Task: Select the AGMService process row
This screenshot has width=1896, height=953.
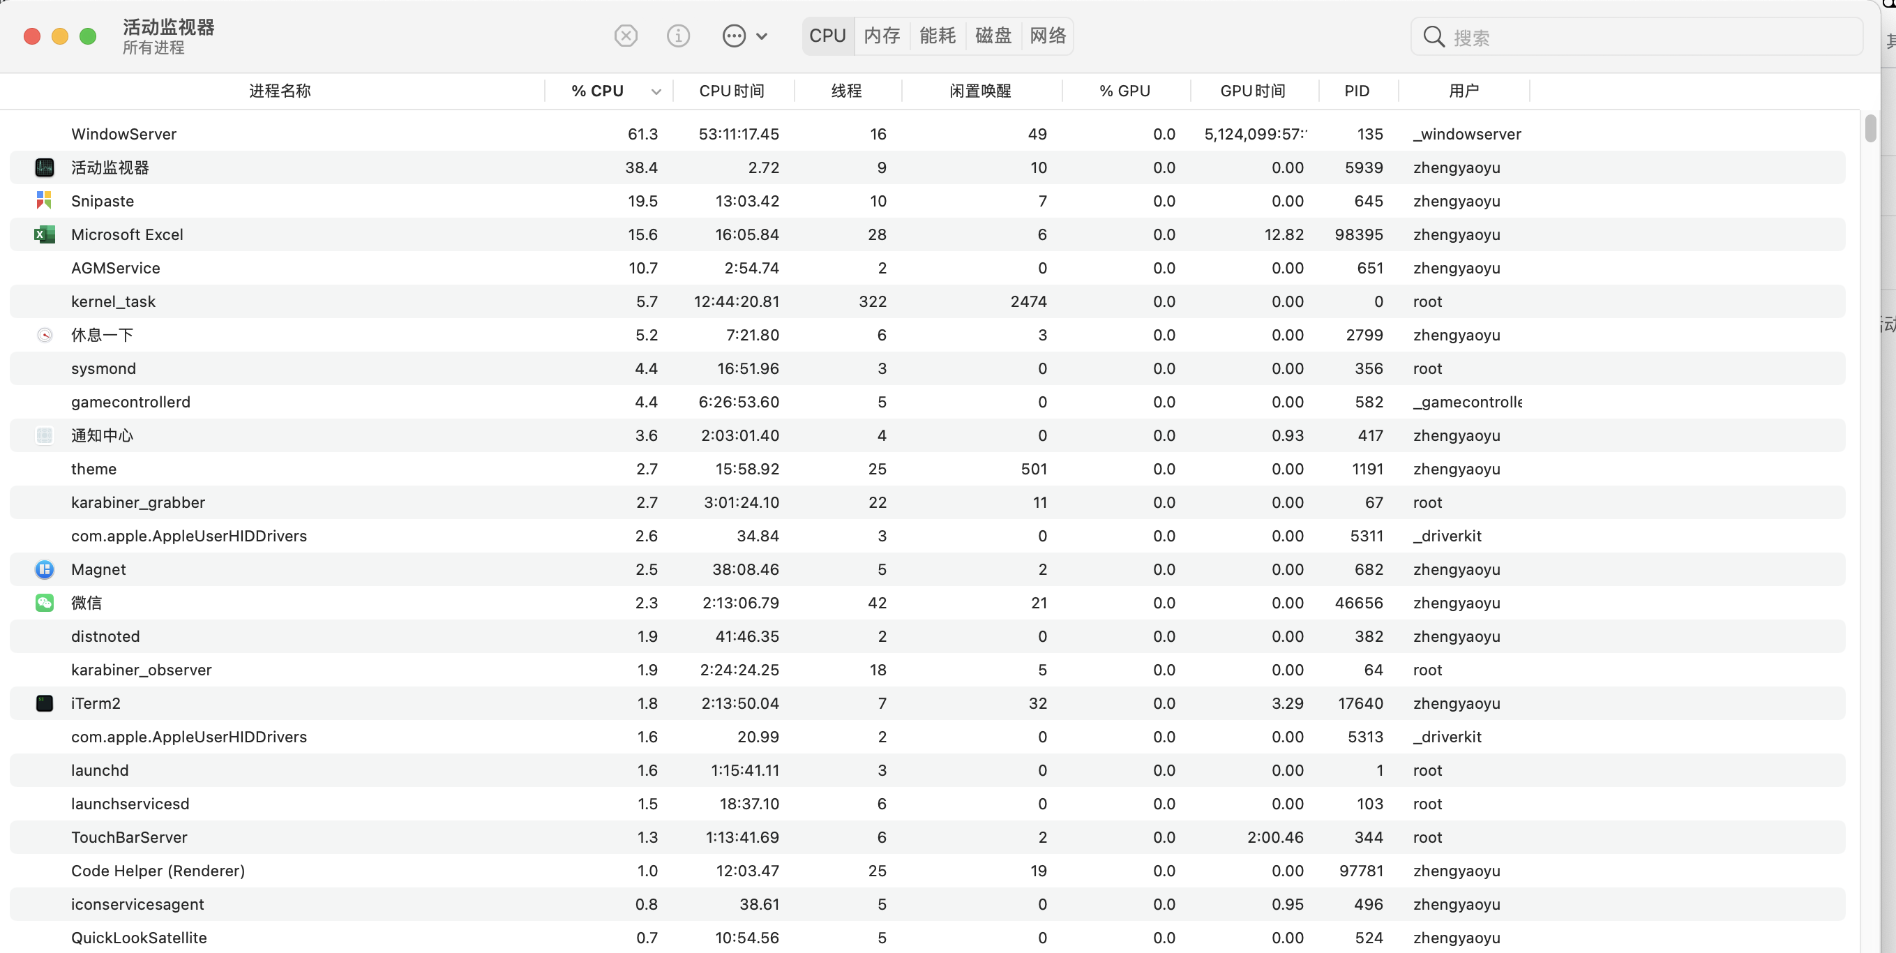Action: click(x=927, y=268)
